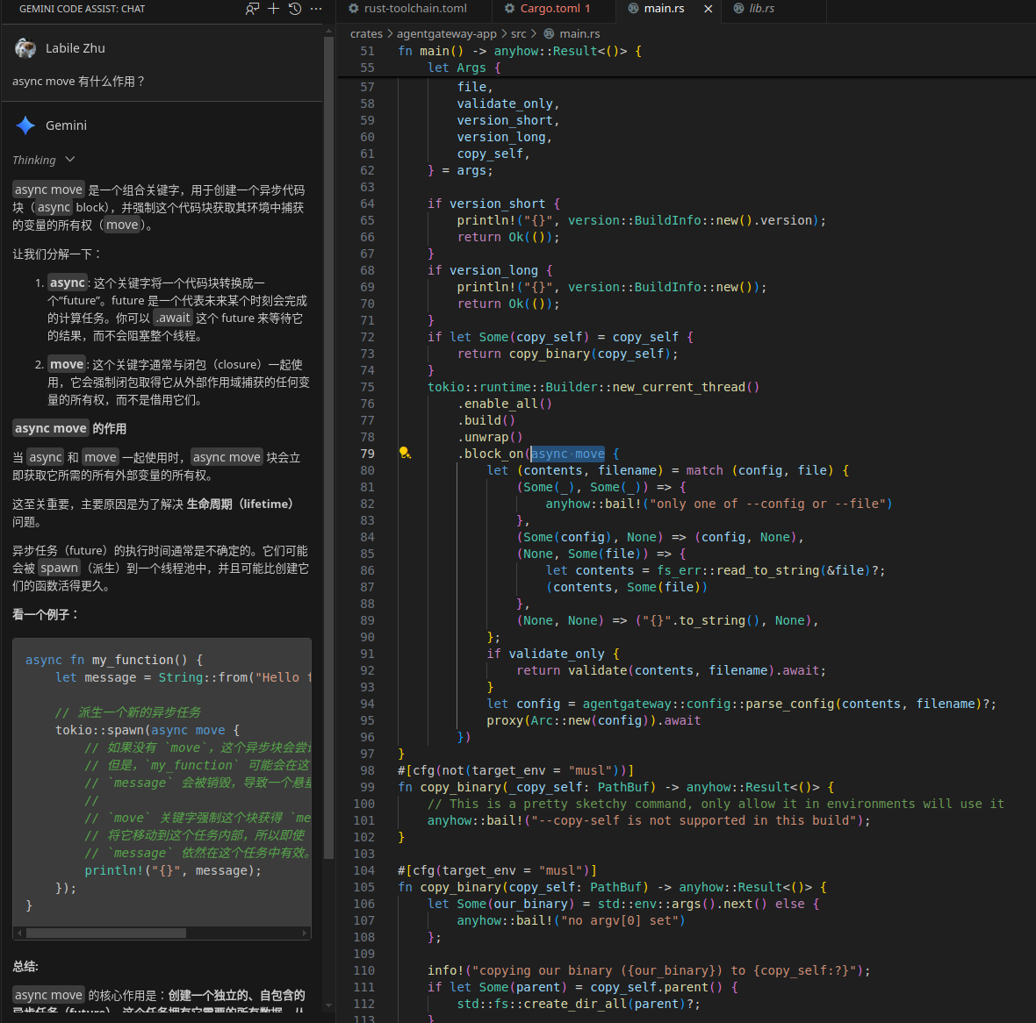Start a new chat with plus icon
The image size is (1036, 1023).
point(273,9)
